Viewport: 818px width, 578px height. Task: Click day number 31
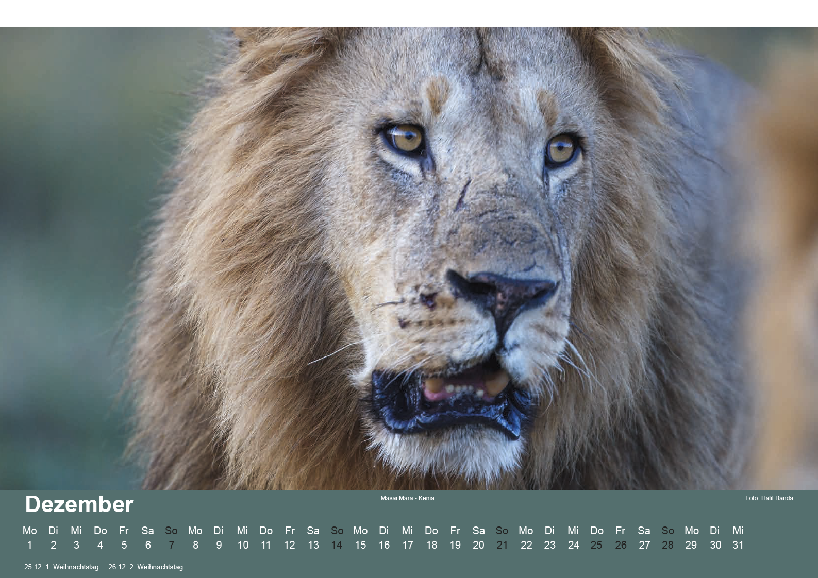click(738, 545)
